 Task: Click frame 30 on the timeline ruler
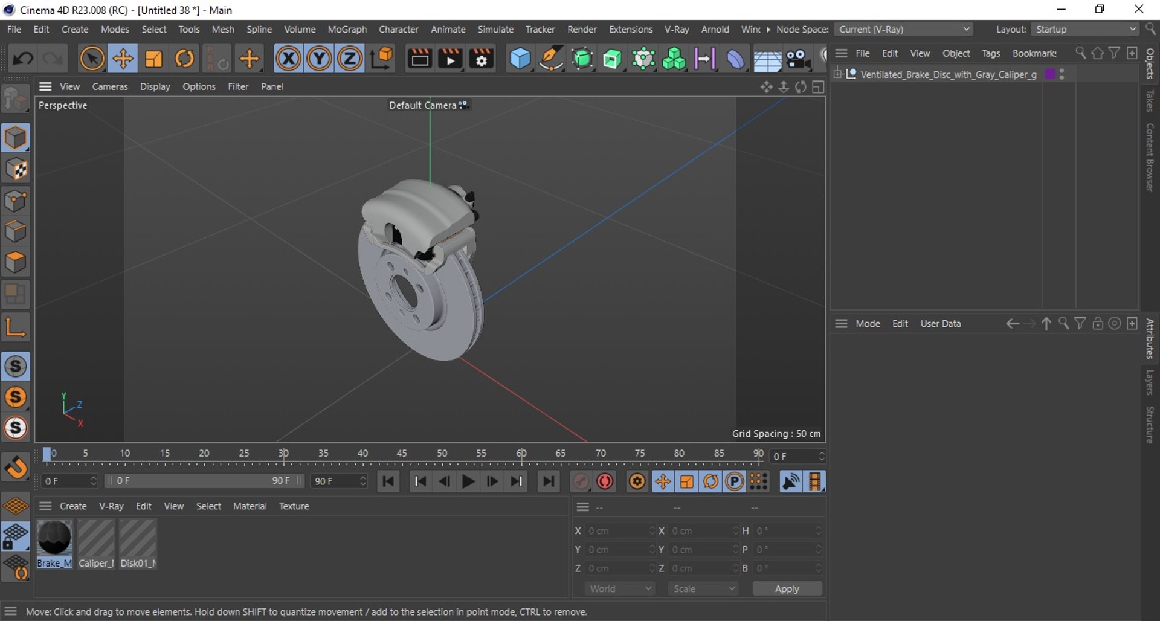283,454
